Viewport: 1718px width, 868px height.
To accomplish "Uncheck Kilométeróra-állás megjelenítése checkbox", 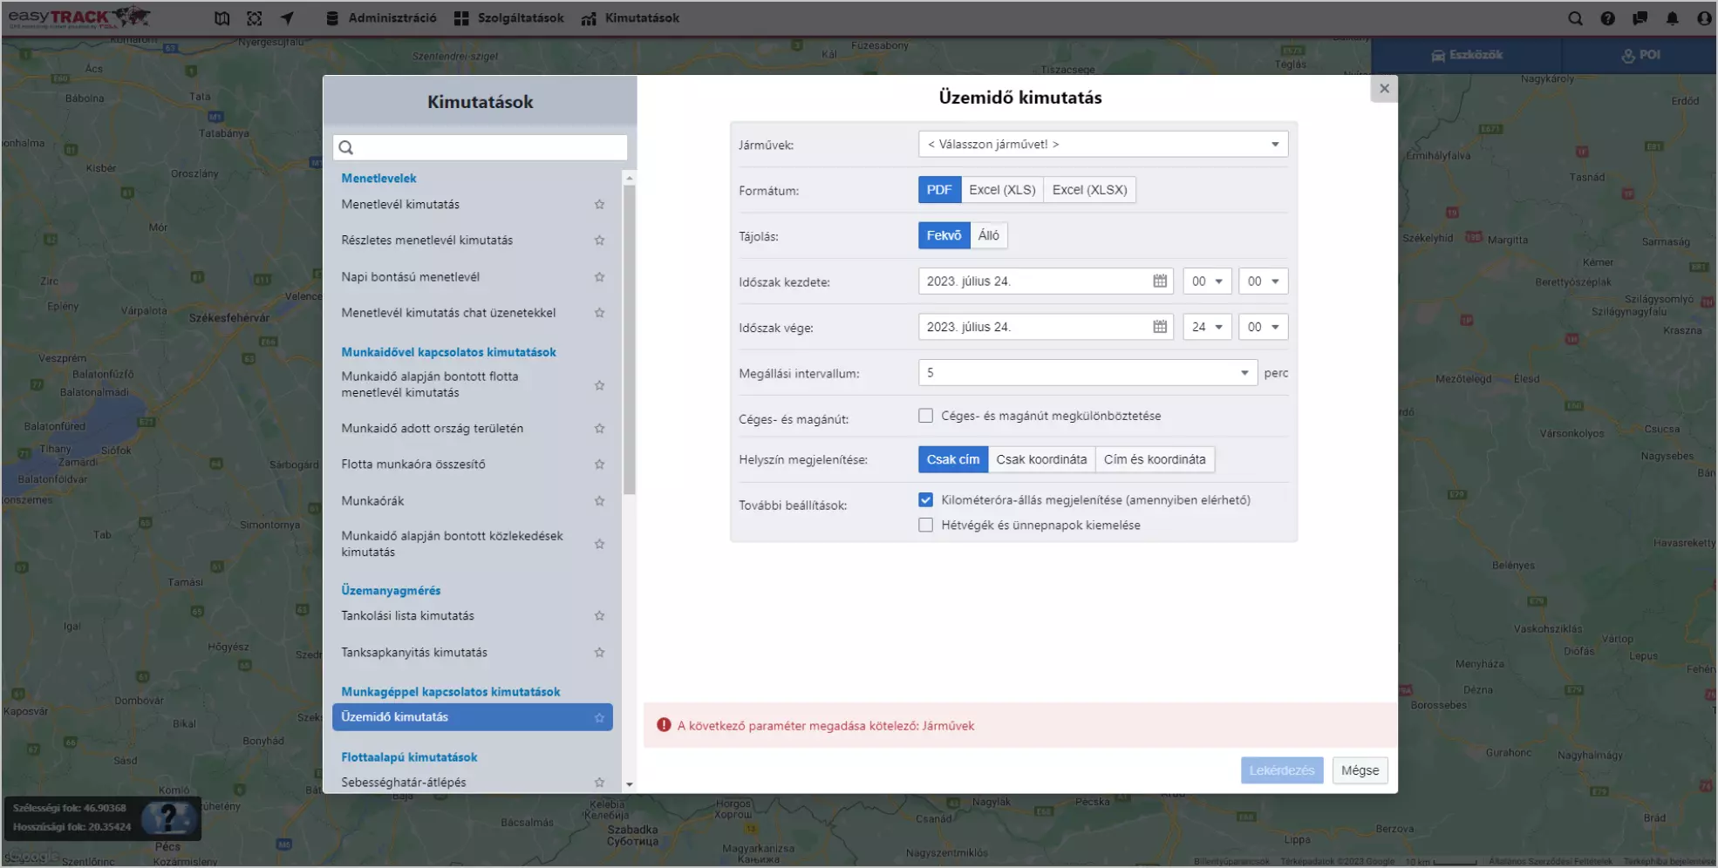I will click(x=925, y=499).
